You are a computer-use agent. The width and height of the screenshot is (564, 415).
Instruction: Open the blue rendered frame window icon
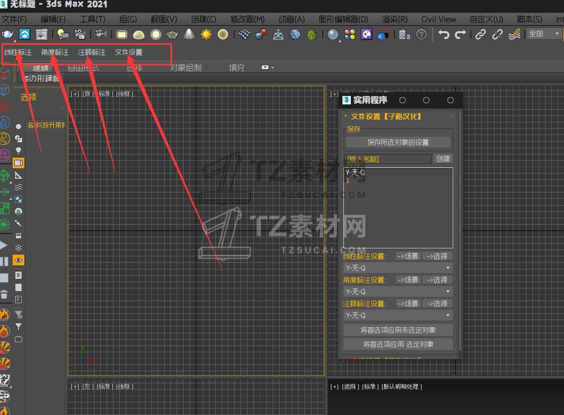point(25,34)
